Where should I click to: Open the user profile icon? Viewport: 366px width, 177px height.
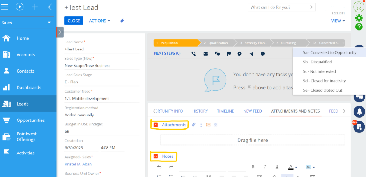tap(359, 7)
